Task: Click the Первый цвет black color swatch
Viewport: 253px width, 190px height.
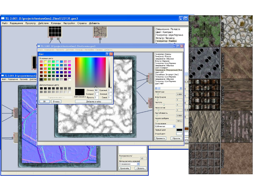Action: 179,130
